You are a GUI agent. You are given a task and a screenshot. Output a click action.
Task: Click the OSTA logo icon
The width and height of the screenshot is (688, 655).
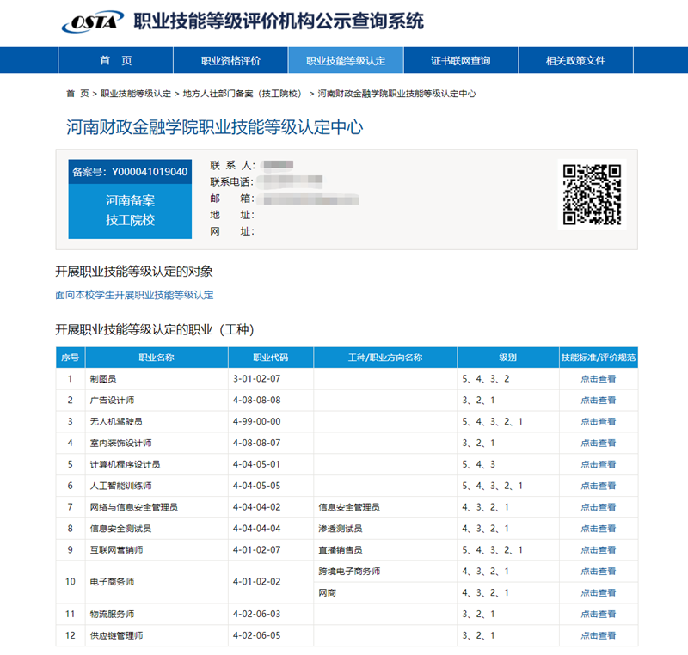tap(92, 21)
